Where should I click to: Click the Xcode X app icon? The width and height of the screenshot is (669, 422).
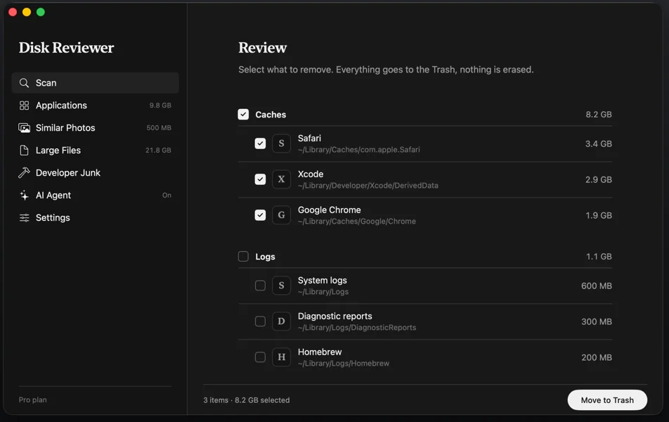click(281, 179)
